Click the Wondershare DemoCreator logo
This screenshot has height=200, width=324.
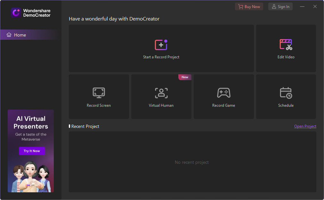tap(31, 13)
